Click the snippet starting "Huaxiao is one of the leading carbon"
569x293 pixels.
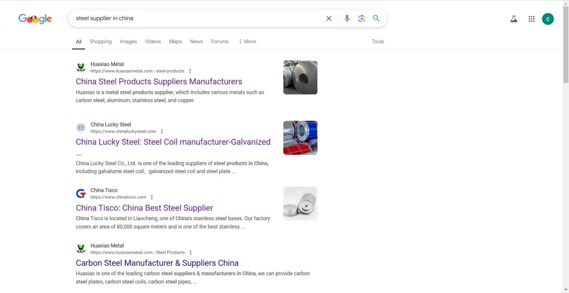click(x=193, y=278)
